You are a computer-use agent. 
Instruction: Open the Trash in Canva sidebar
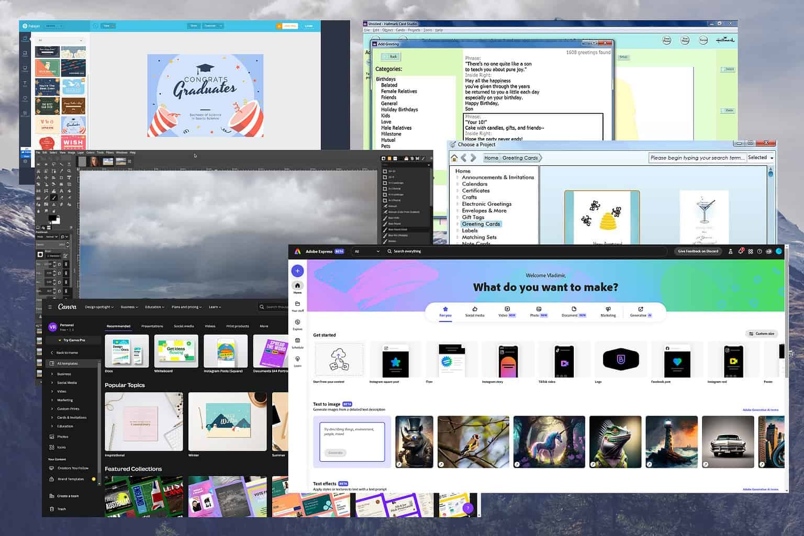pos(61,509)
